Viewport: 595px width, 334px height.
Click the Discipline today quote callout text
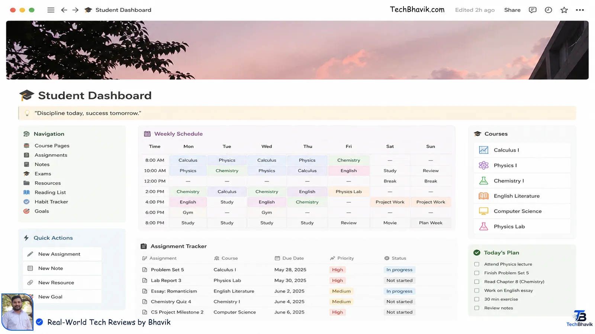coord(88,113)
